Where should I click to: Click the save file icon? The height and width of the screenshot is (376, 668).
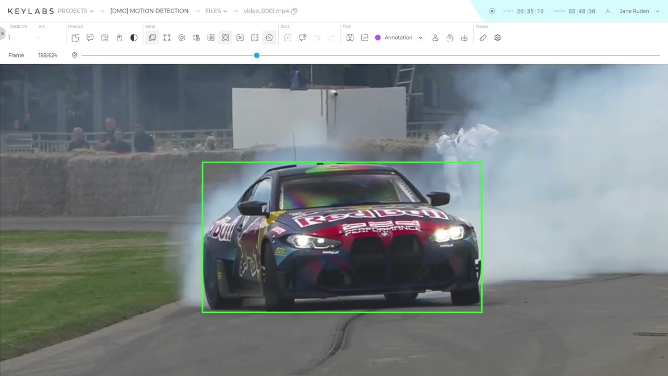[x=350, y=38]
